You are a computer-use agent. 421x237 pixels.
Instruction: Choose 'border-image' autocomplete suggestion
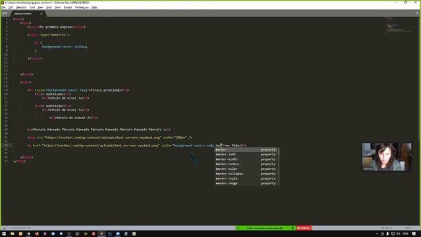246,184
